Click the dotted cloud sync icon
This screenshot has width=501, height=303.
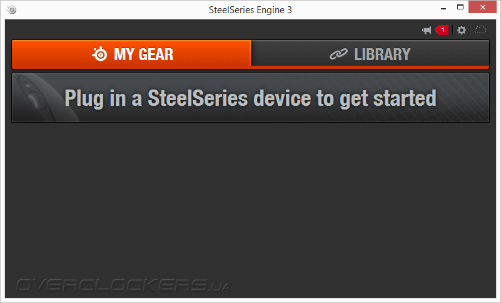pos(480,30)
